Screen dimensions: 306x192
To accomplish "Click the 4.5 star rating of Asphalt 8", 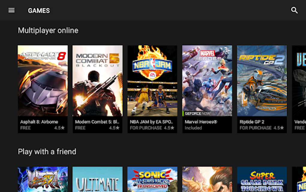I will (x=59, y=128).
